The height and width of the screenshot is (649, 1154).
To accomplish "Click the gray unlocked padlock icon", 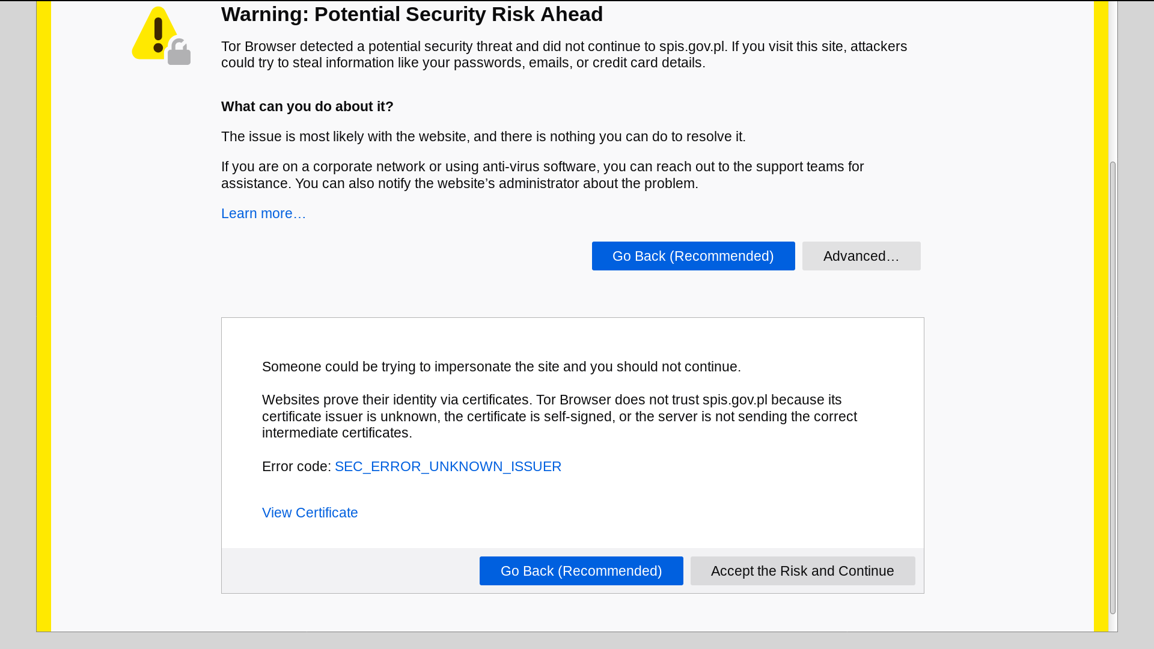I will [x=179, y=52].
